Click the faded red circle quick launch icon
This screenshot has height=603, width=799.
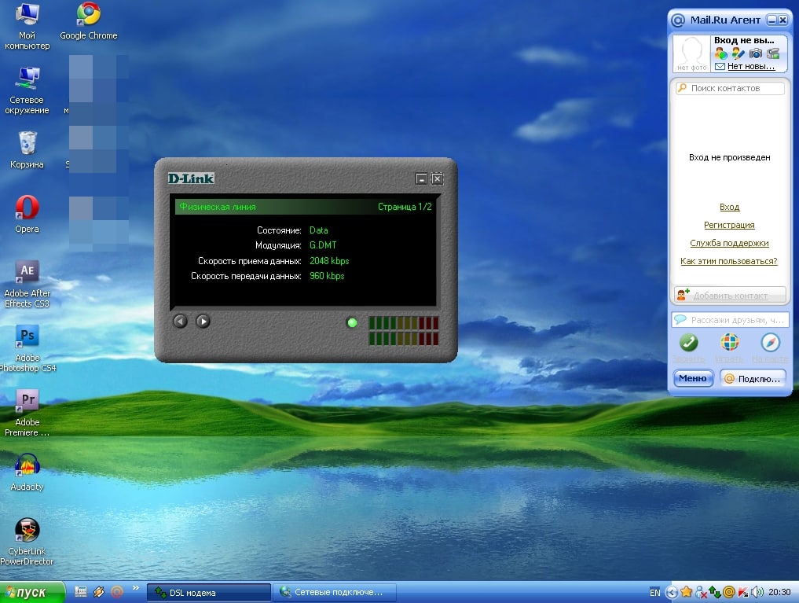117,591
